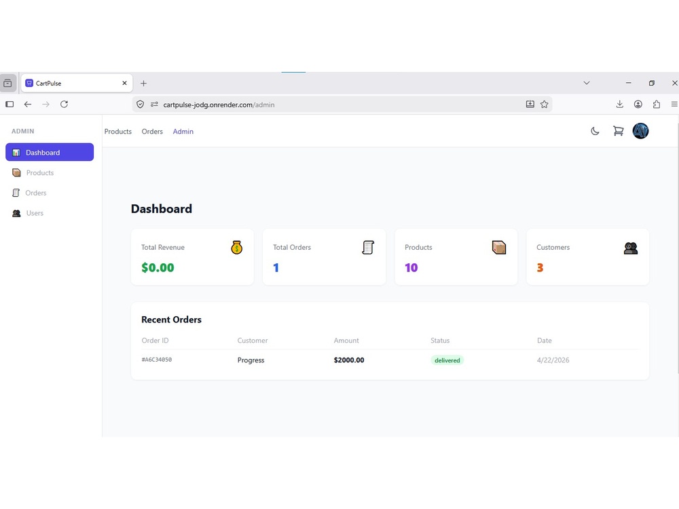Click order ID #A6C34050
679x509 pixels.
[x=157, y=360]
